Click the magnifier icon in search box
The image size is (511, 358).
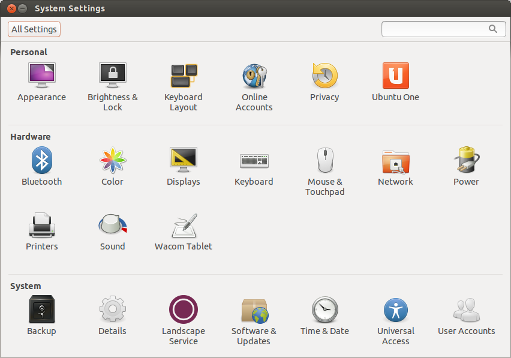pyautogui.click(x=493, y=29)
